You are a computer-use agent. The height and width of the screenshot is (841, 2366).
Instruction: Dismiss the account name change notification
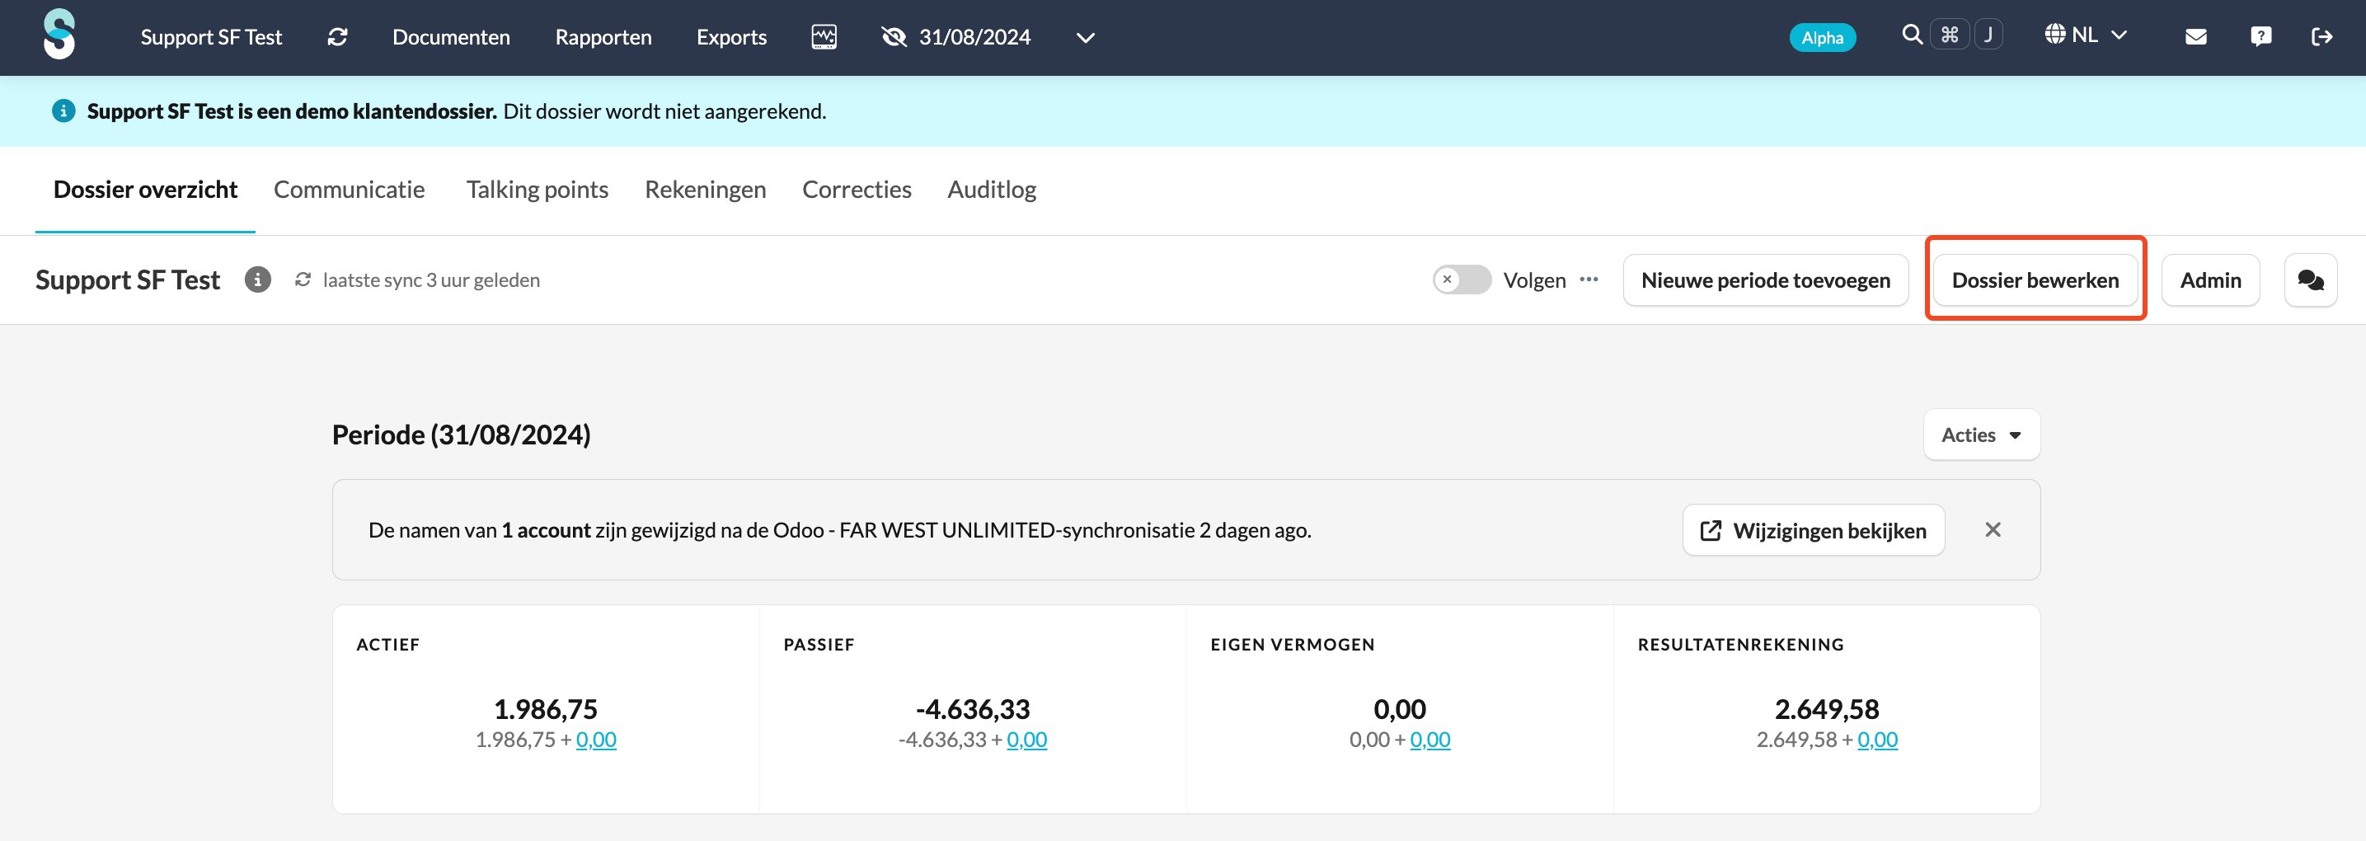[1993, 530]
